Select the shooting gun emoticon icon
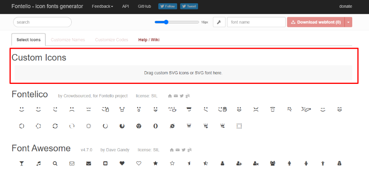Screen dimensions: 369x174 pos(306,109)
